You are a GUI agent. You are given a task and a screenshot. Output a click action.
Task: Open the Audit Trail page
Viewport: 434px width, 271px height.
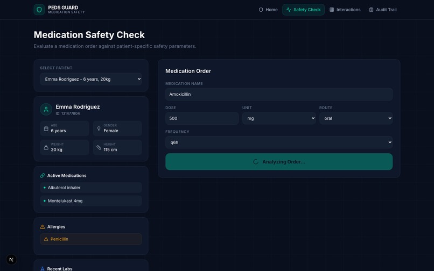(382, 10)
